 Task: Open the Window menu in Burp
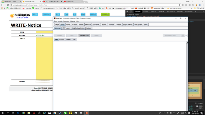(72, 21)
